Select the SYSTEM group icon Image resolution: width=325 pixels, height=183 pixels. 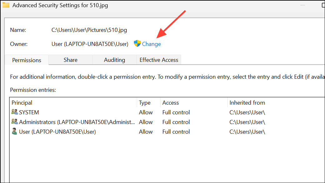[14, 112]
